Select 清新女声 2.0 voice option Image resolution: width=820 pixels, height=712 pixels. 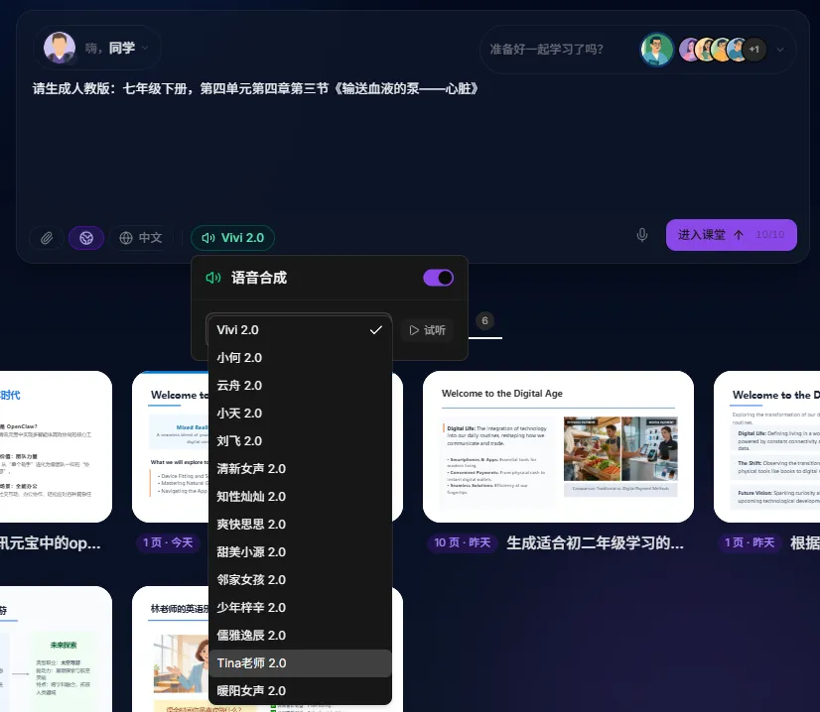[300, 469]
